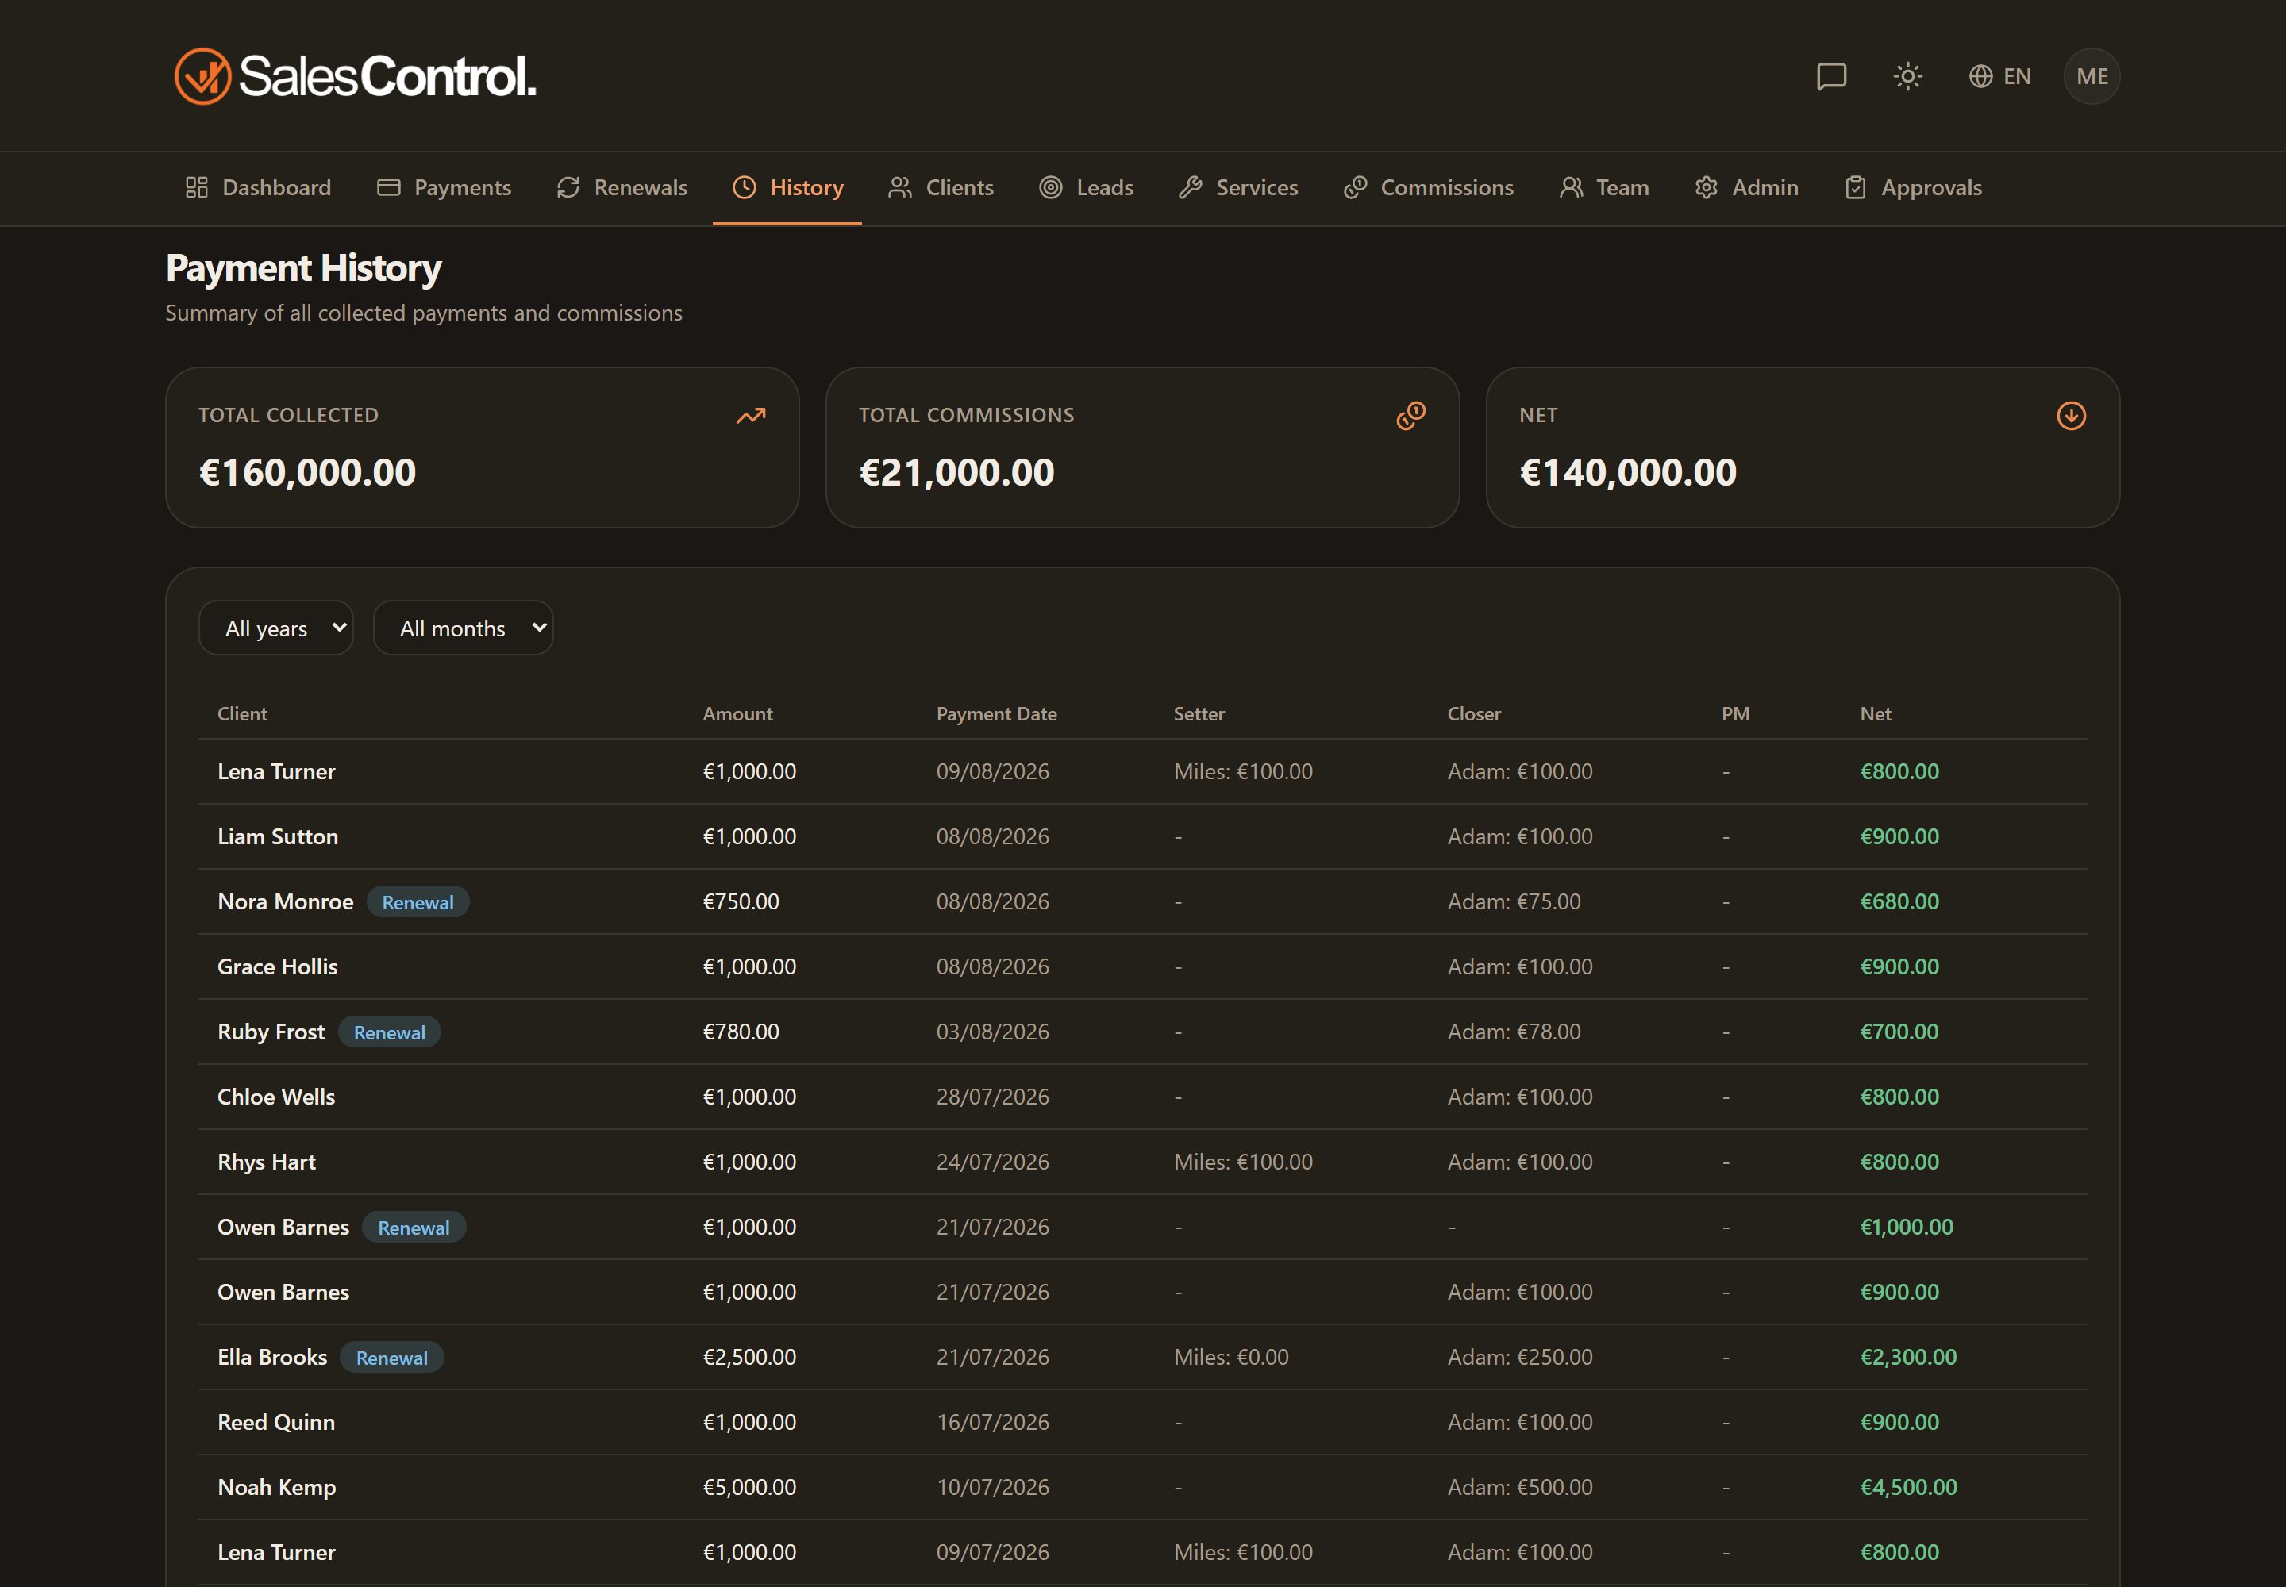The height and width of the screenshot is (1587, 2286).
Task: Click the coins icon on Total Commissions
Action: (1410, 416)
